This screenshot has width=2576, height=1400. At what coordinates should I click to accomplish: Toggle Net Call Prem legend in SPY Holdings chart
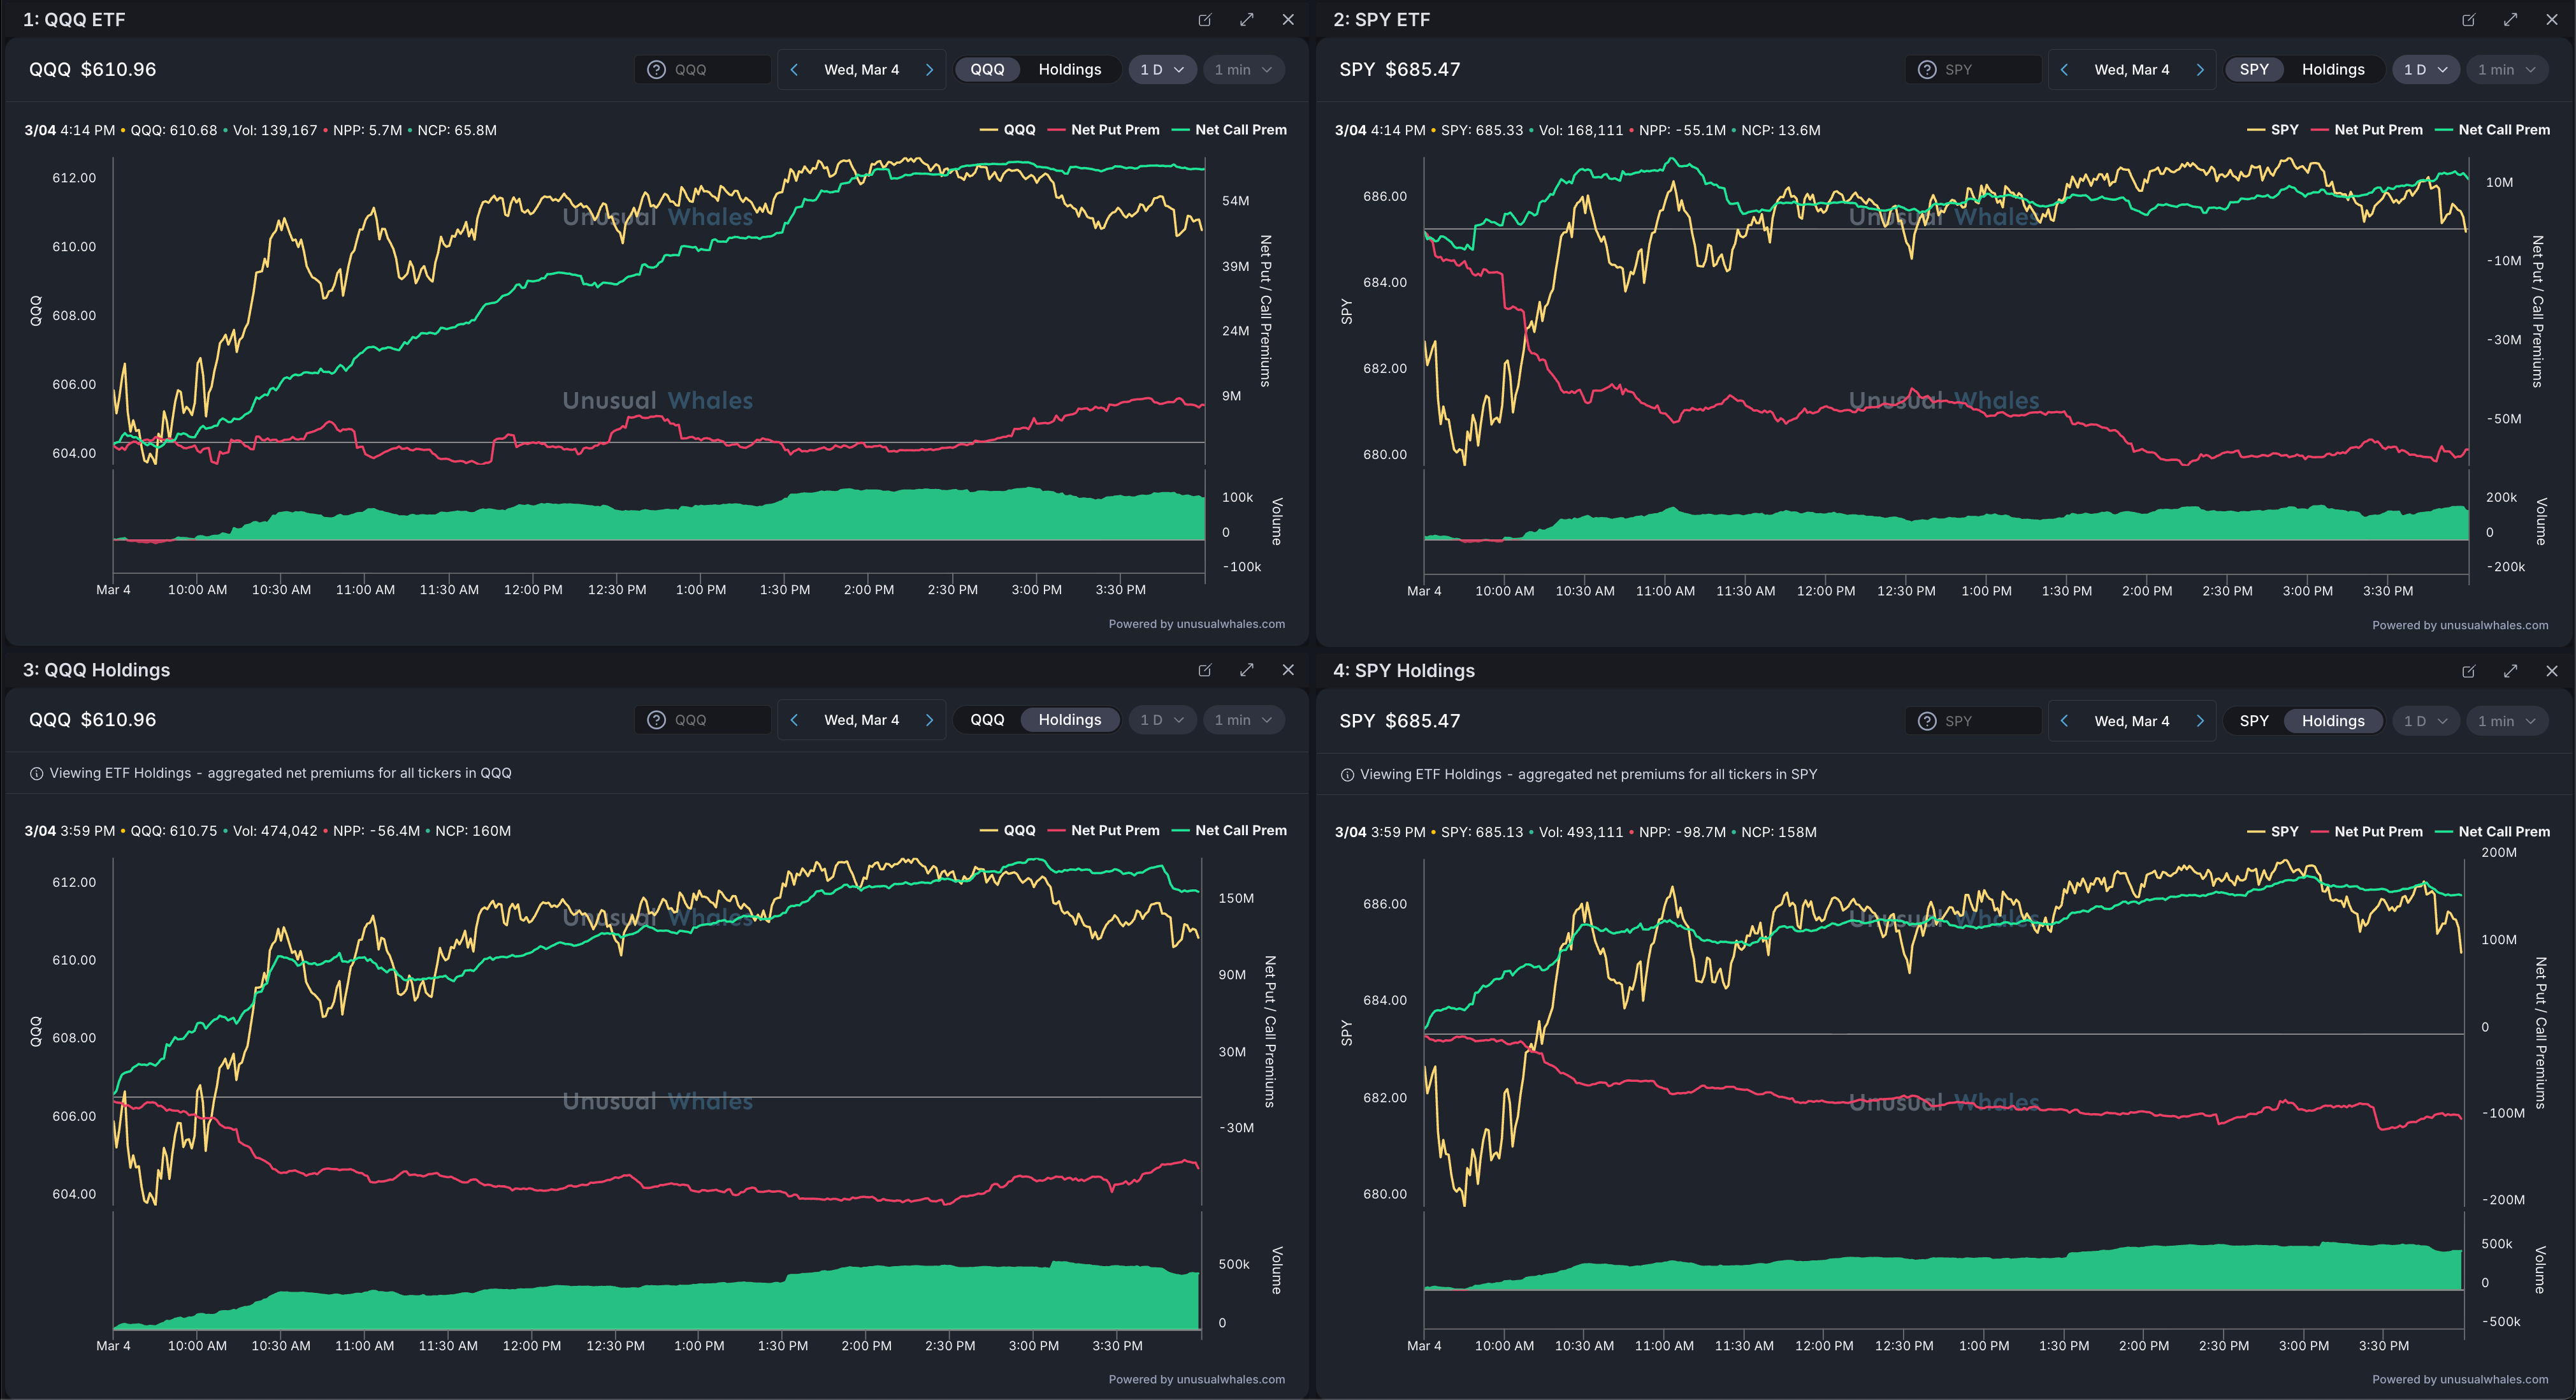pyautogui.click(x=2503, y=832)
